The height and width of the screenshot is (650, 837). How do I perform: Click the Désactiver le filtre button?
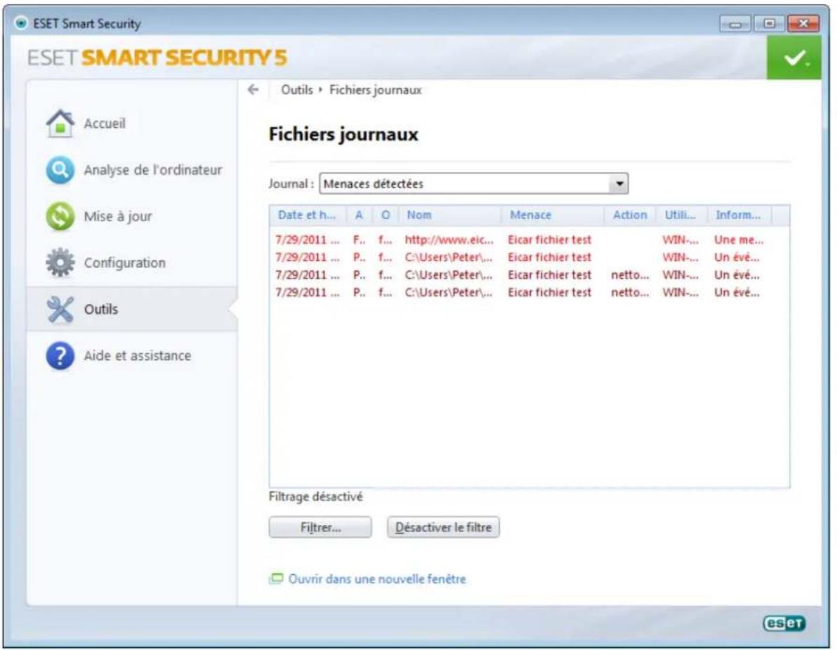(x=443, y=528)
